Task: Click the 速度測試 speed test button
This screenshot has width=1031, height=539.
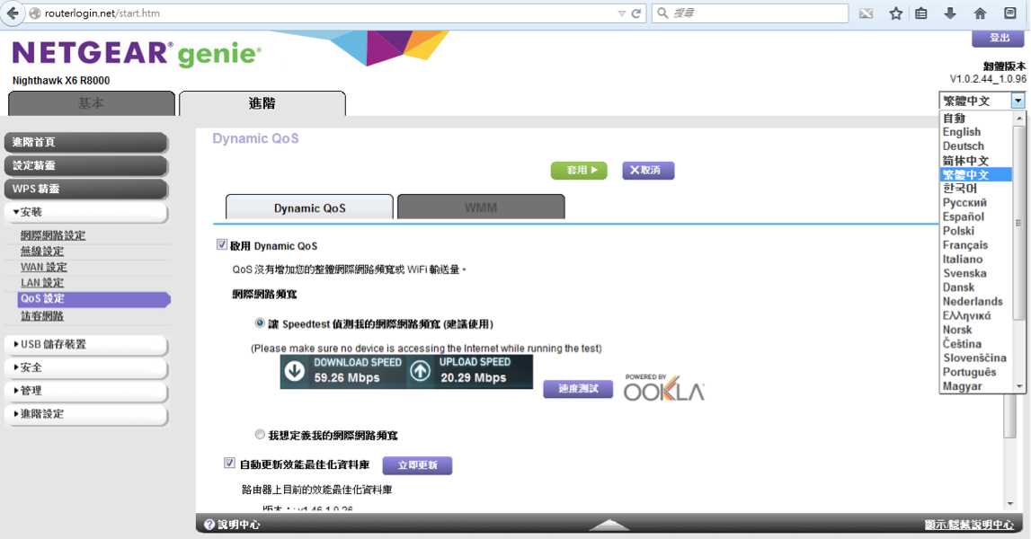Action: tap(578, 388)
